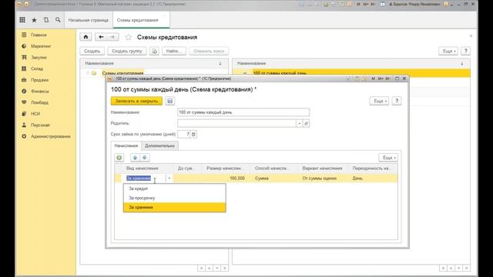This screenshot has width=493, height=277.
Task: Click the Найти... button
Action: (x=174, y=51)
